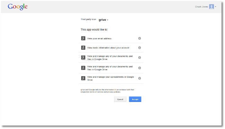The width and height of the screenshot is (225, 129).
Task: Show info for spreadsheets in Google Drive
Action: click(x=140, y=78)
